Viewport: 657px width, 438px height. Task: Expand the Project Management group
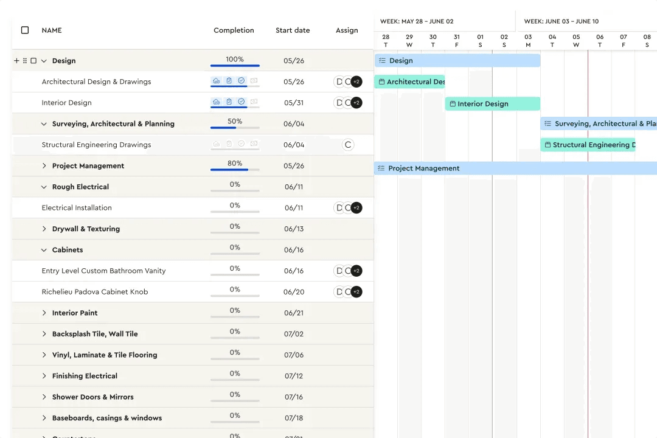point(43,165)
